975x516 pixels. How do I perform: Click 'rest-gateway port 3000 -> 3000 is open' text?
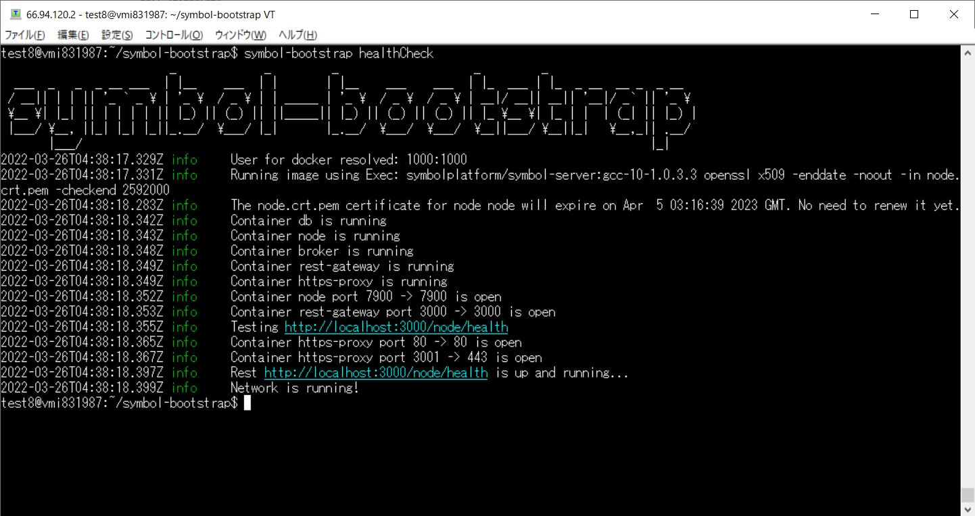pyautogui.click(x=427, y=312)
